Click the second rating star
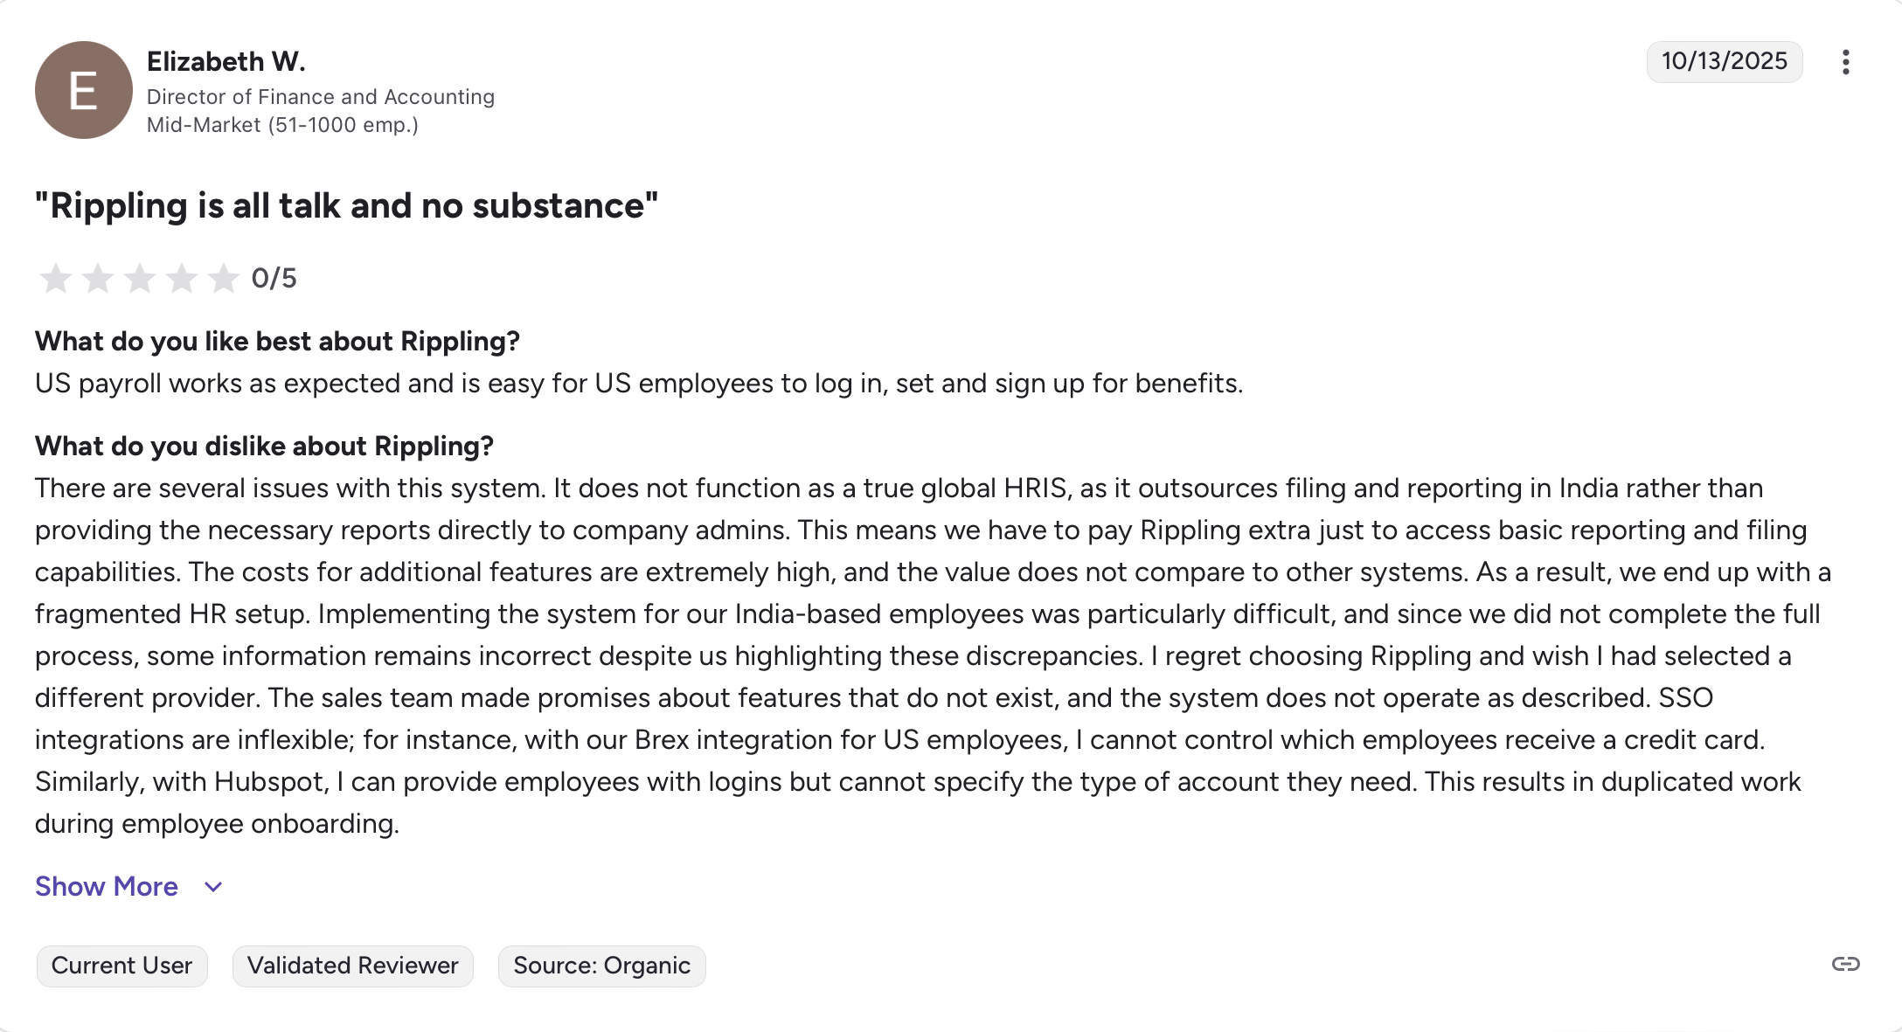 pyautogui.click(x=98, y=279)
